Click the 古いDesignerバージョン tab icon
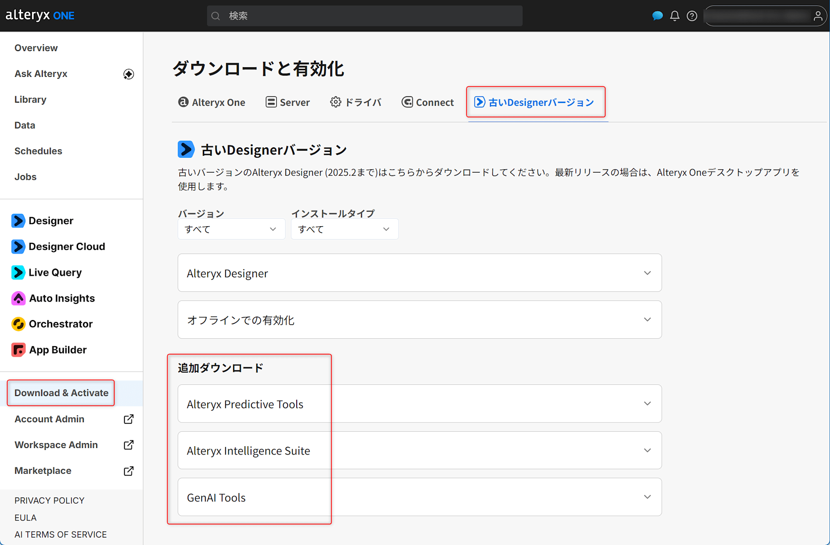Image resolution: width=830 pixels, height=545 pixels. 480,102
